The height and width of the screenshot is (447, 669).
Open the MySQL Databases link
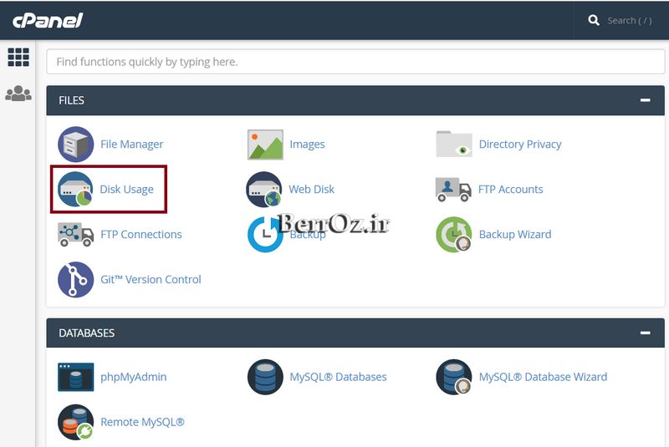coord(338,377)
